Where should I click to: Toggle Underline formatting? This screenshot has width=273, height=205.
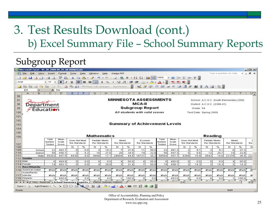click(72, 82)
